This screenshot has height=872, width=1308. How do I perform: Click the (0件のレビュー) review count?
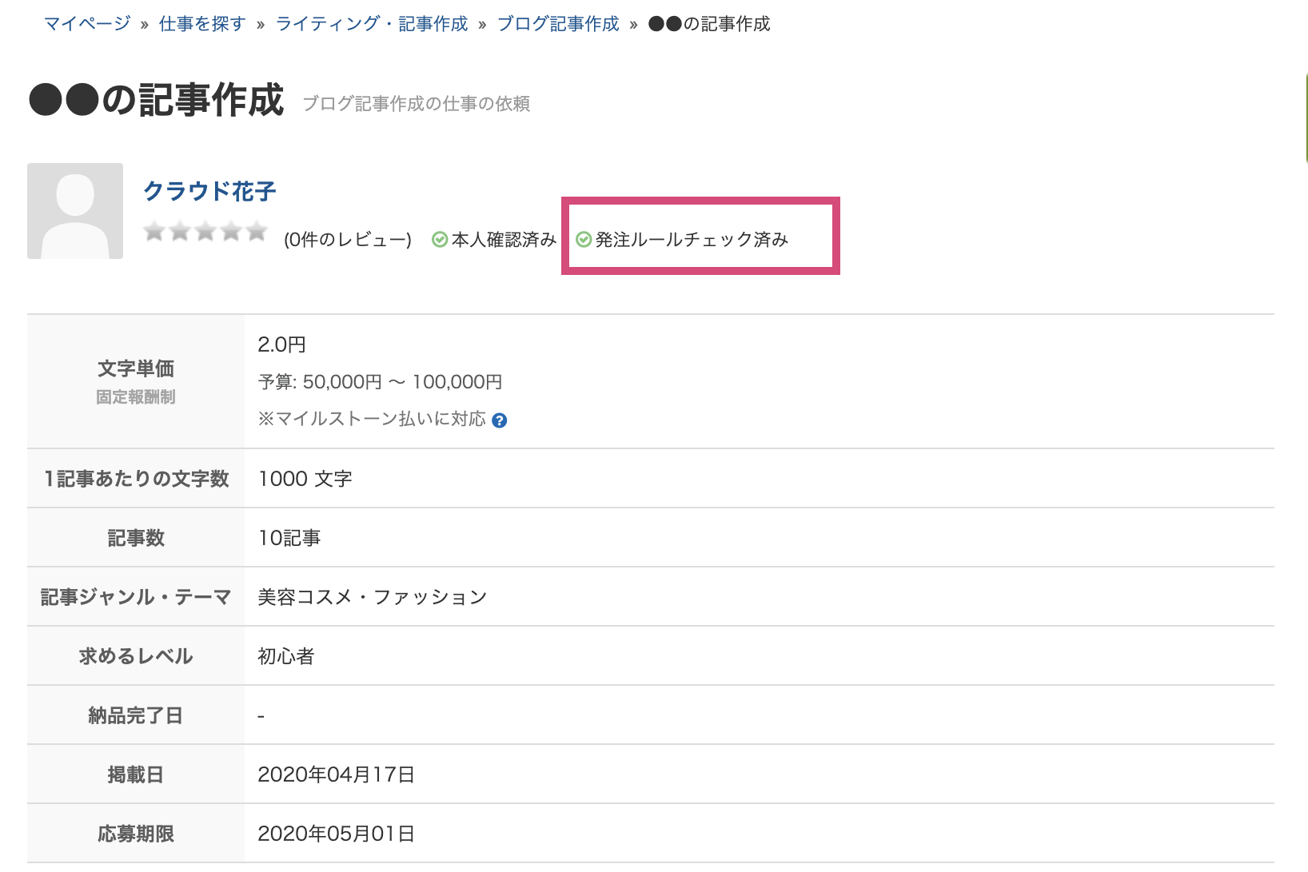pyautogui.click(x=348, y=240)
